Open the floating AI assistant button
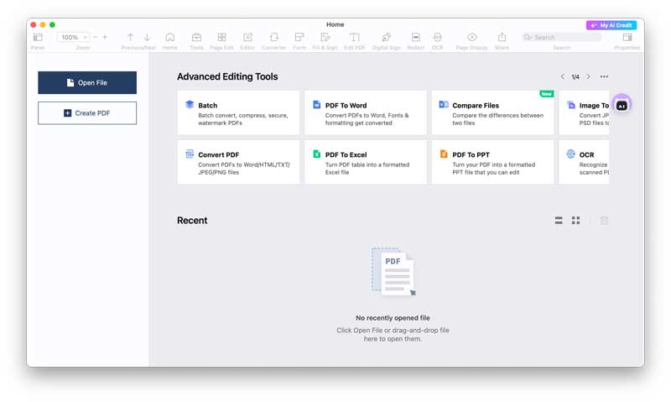Image resolution: width=671 pixels, height=402 pixels. click(622, 106)
